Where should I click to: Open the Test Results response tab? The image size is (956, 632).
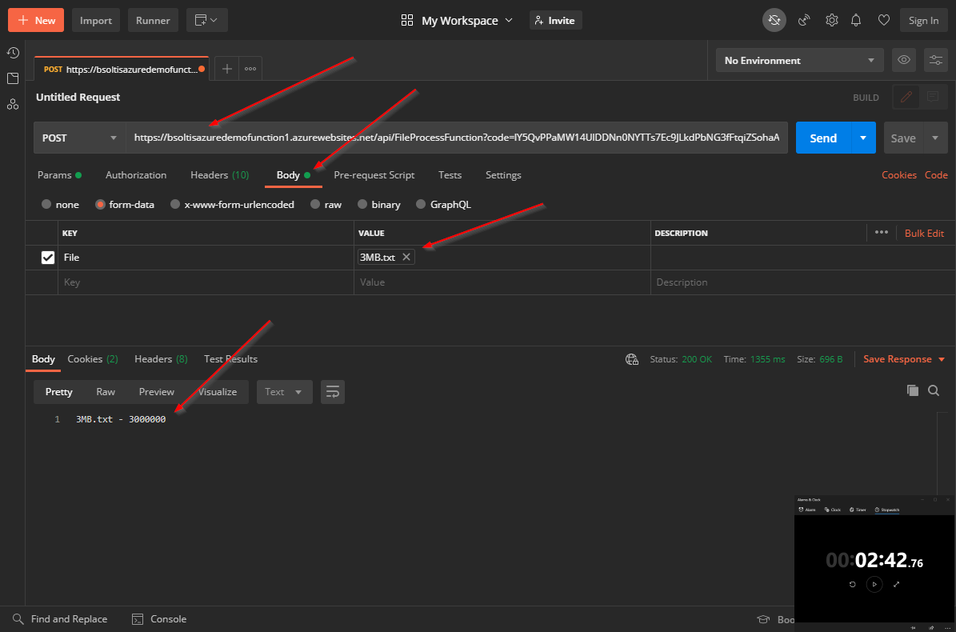click(230, 359)
